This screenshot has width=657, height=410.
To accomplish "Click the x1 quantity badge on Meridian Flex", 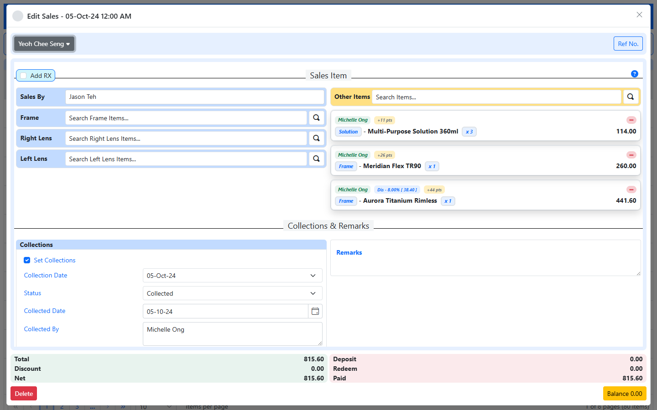I will click(432, 166).
